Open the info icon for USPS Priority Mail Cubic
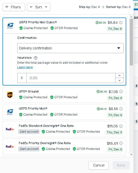This screenshot has height=173, width=138. 121,23
